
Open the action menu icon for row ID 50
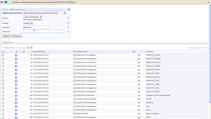tap(16, 81)
